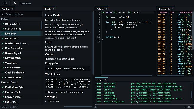
Task: Click the problems list vertical scrollbar
Action: click(41, 25)
